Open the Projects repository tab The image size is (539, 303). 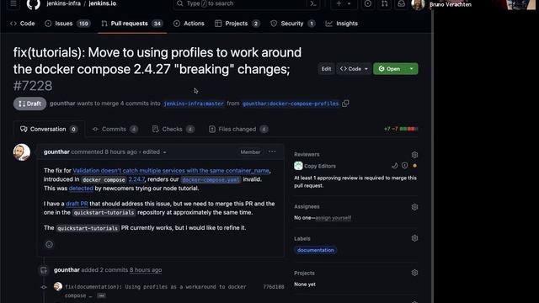coord(237,24)
